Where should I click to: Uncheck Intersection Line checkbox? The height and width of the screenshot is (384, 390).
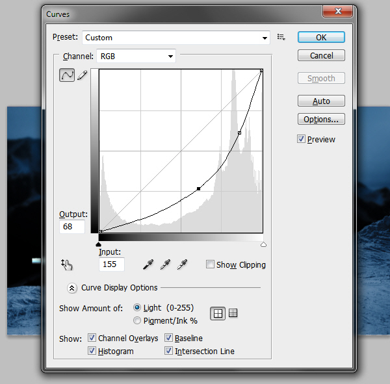[x=168, y=351]
